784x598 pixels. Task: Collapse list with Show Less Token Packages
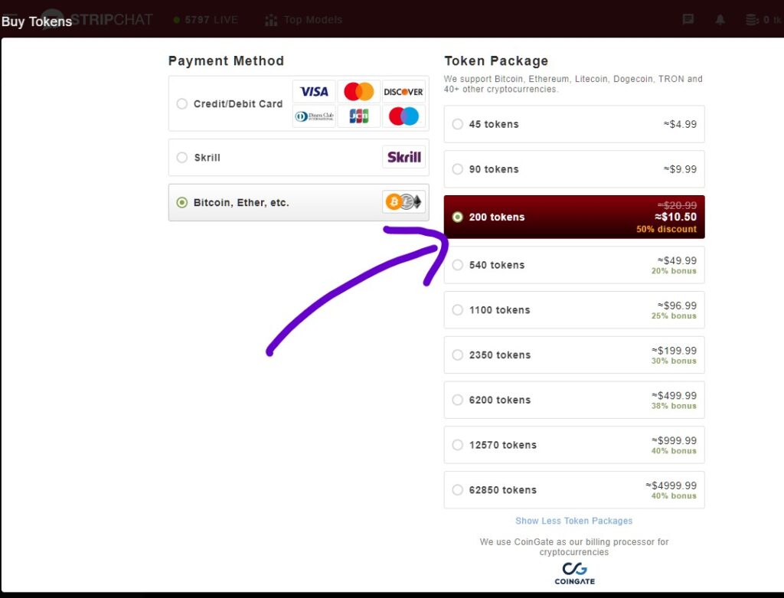click(573, 521)
